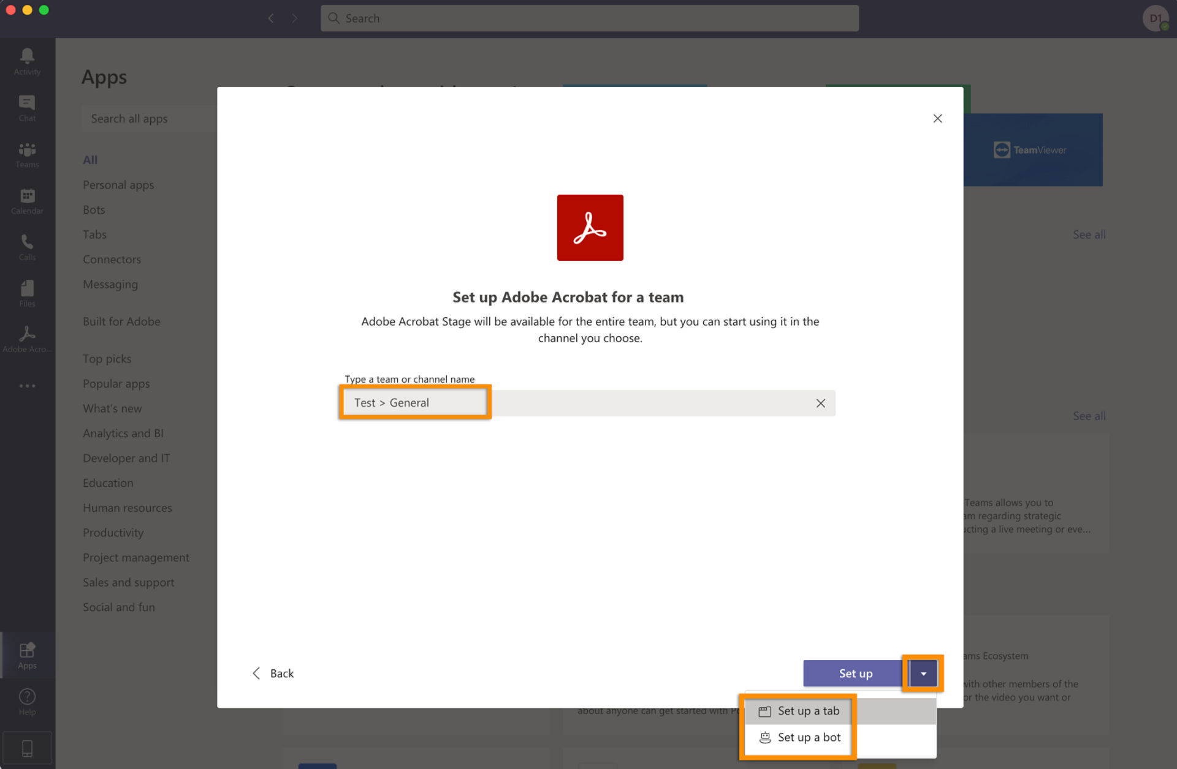Navigate forward with the history arrow
1177x769 pixels.
pyautogui.click(x=295, y=18)
